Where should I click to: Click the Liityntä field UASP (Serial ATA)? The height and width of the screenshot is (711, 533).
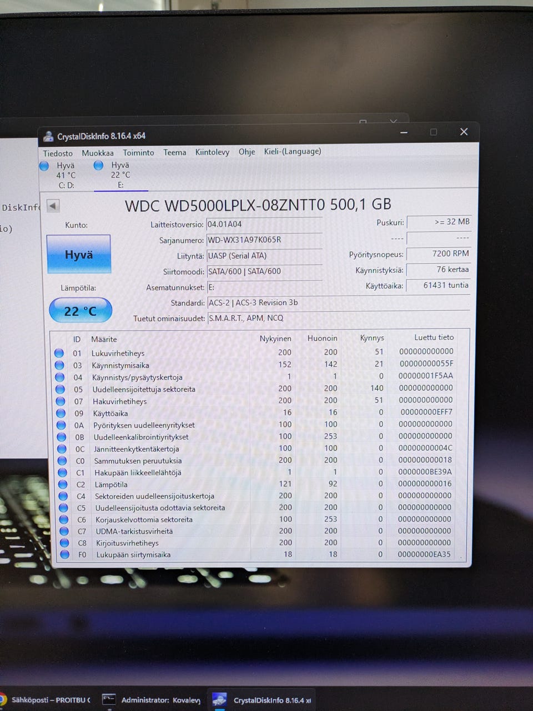(264, 256)
